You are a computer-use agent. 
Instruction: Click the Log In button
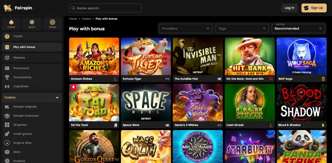(290, 8)
